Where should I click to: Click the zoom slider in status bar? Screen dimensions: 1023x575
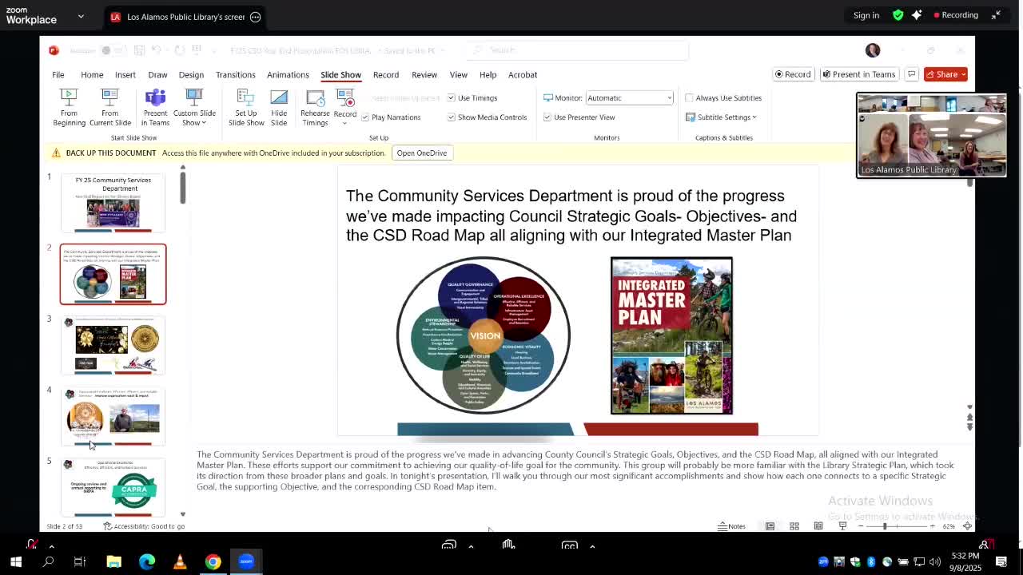pyautogui.click(x=885, y=526)
